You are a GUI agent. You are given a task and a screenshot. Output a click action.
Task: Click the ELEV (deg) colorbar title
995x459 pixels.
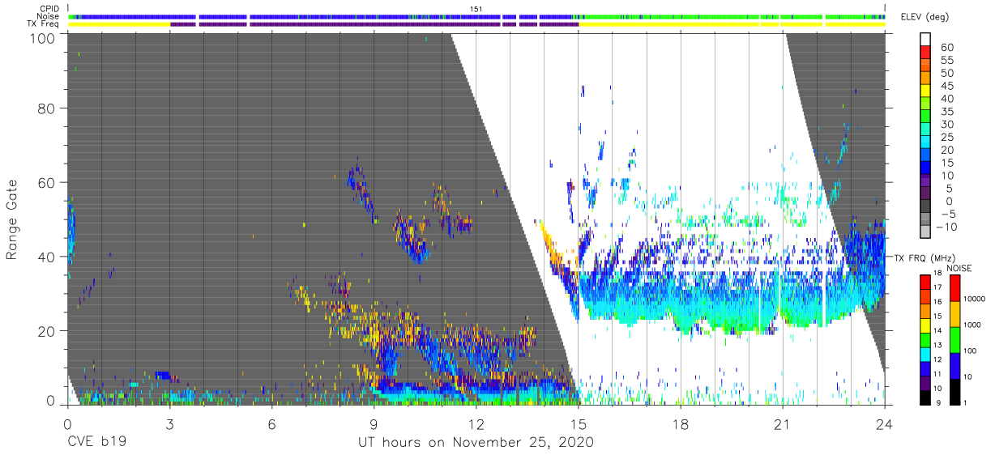click(x=925, y=17)
